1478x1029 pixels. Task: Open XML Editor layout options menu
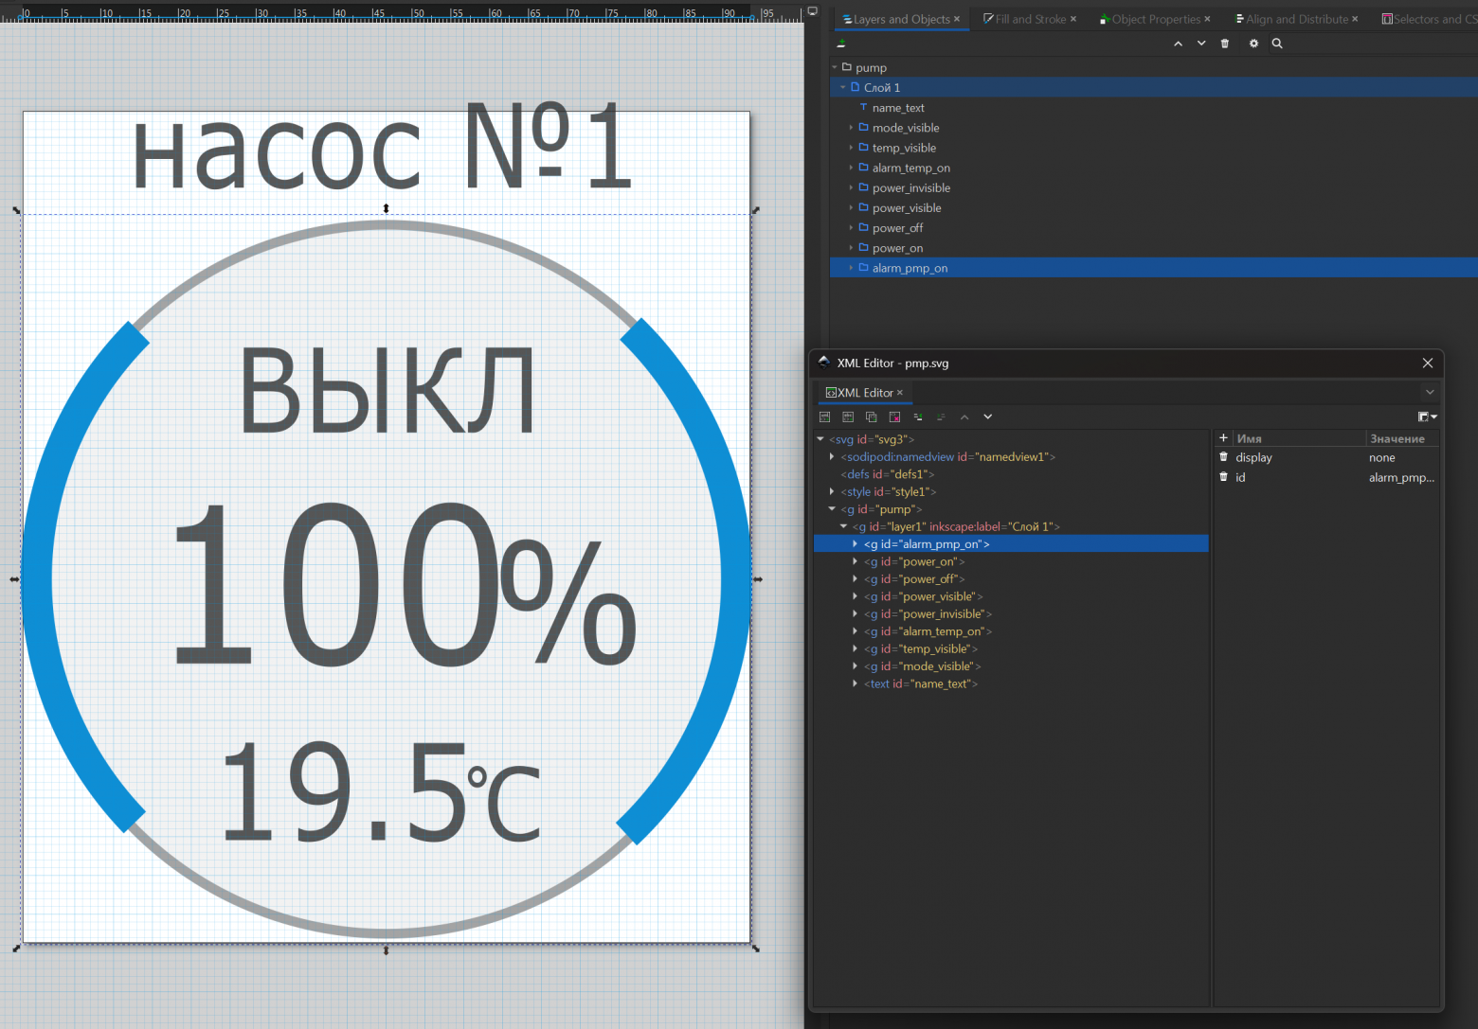tap(1427, 417)
